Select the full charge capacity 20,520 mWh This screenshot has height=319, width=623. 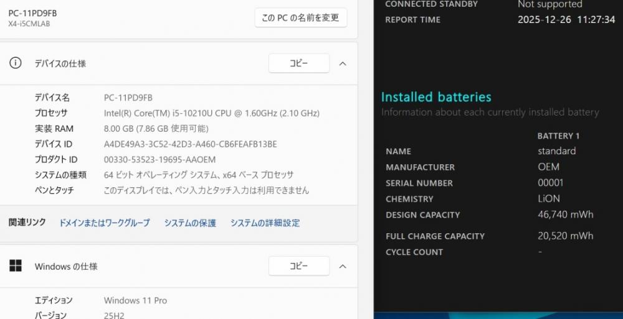566,236
